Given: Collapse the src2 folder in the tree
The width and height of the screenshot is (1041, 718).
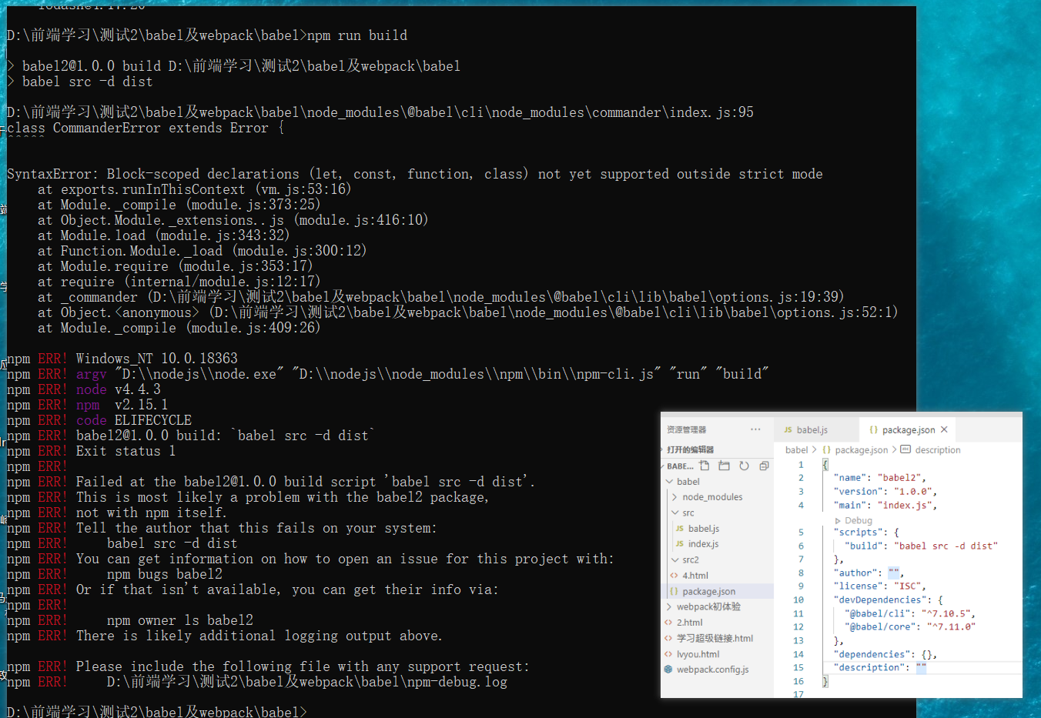Looking at the screenshot, I should point(675,559).
